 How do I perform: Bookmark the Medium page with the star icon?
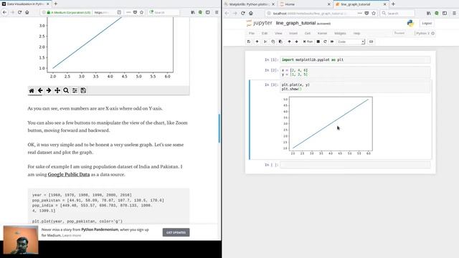tap(142, 12)
